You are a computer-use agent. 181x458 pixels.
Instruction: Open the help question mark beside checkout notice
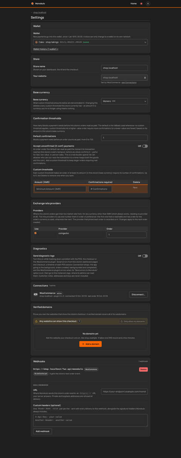tap(80, 321)
